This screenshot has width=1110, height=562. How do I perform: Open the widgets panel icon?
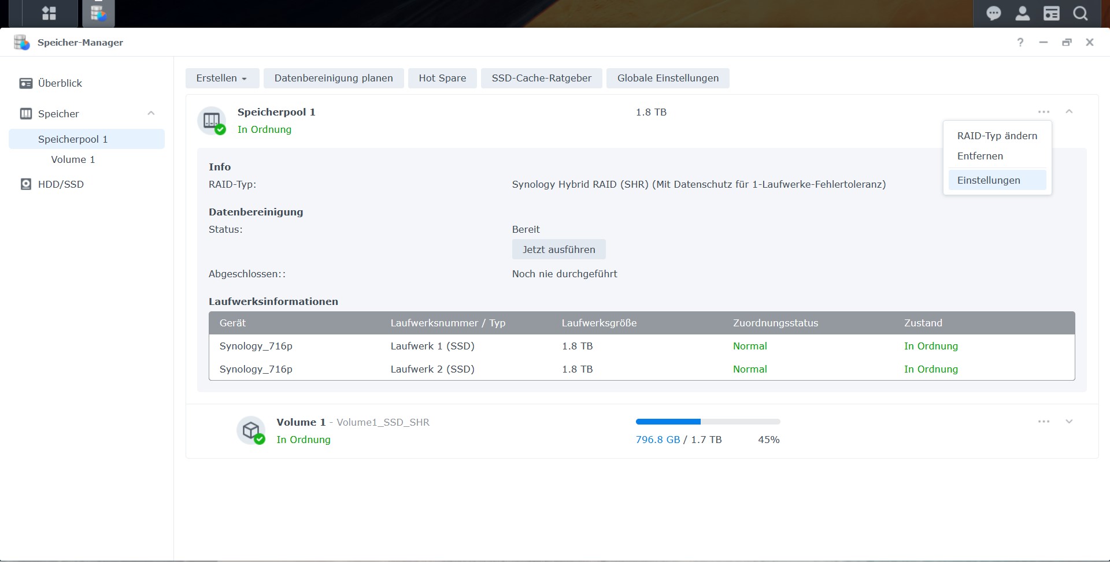click(1051, 13)
